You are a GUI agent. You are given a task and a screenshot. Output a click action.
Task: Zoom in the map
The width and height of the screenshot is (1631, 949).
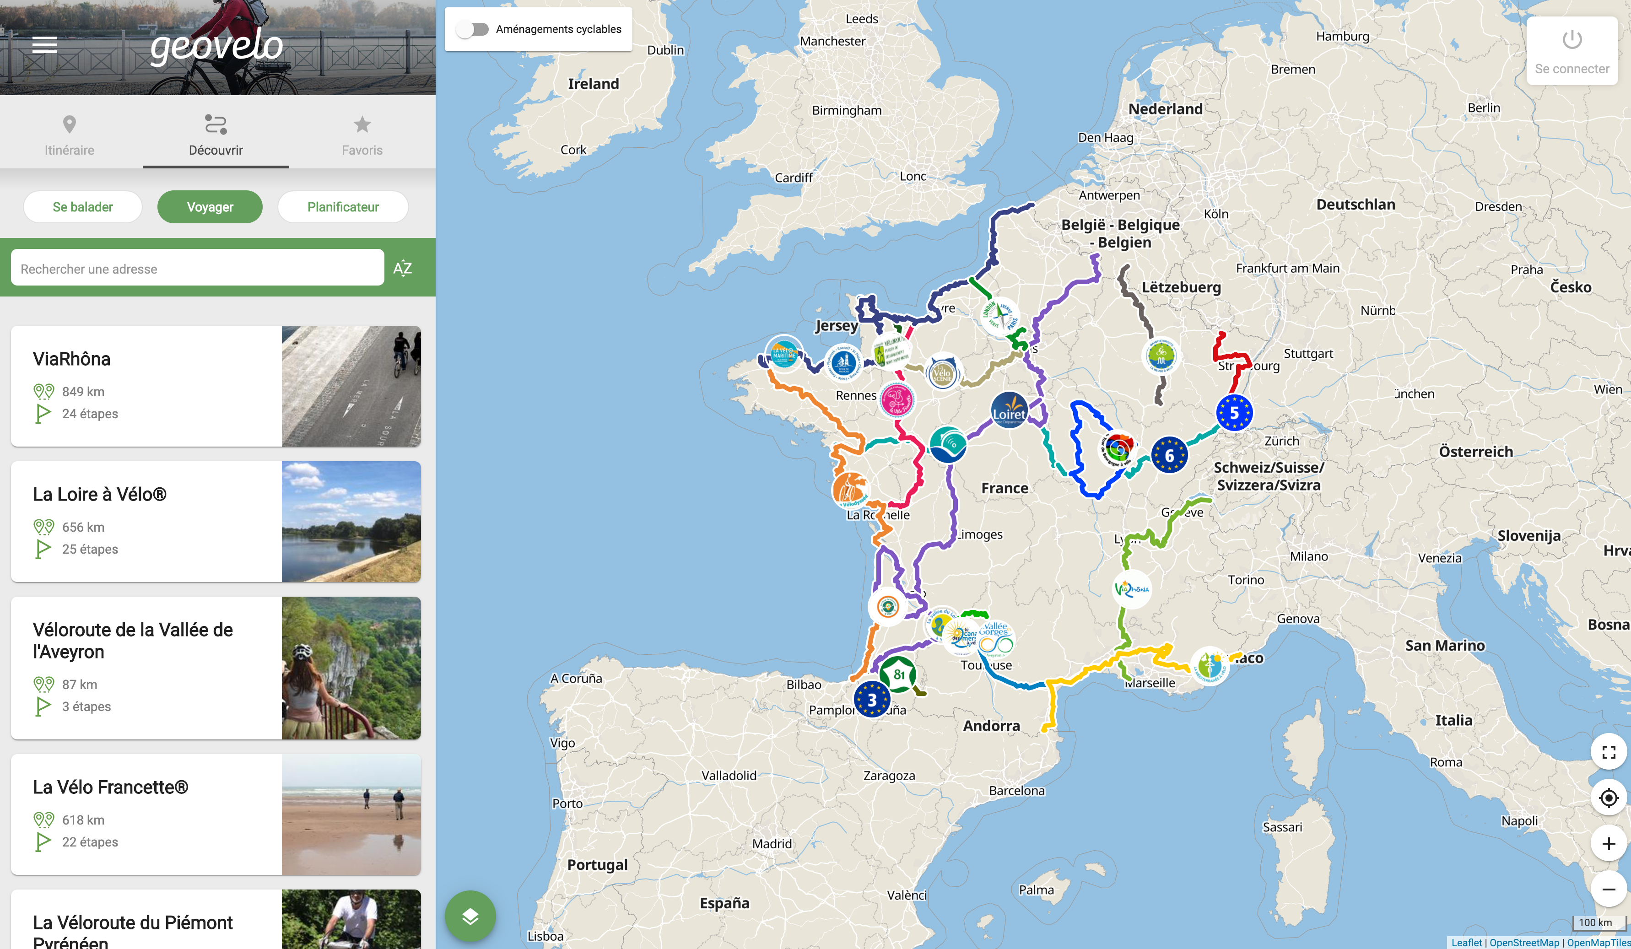tap(1608, 843)
